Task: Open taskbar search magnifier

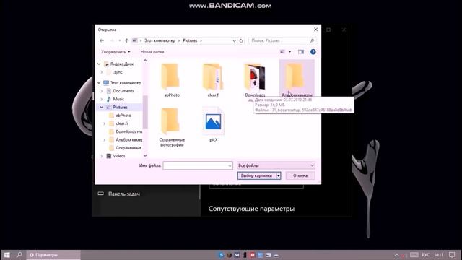Action: tap(19, 255)
